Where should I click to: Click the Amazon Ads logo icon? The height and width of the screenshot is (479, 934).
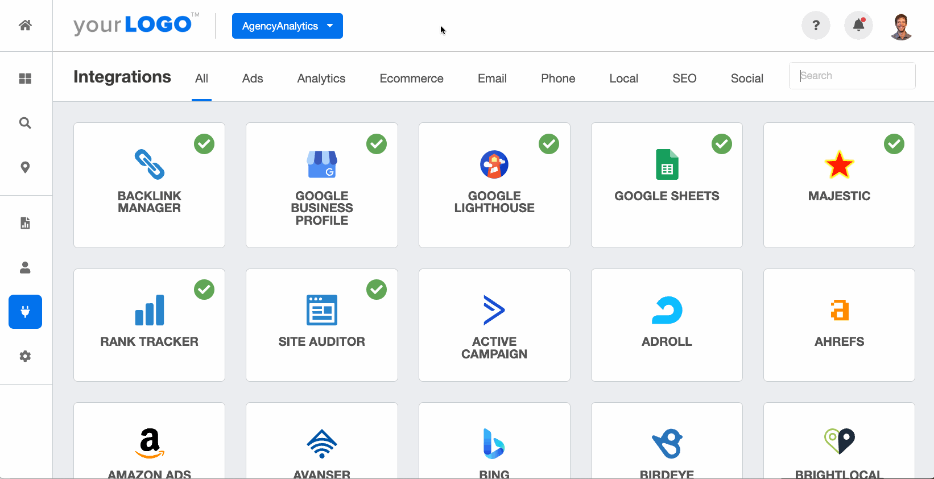tap(150, 443)
